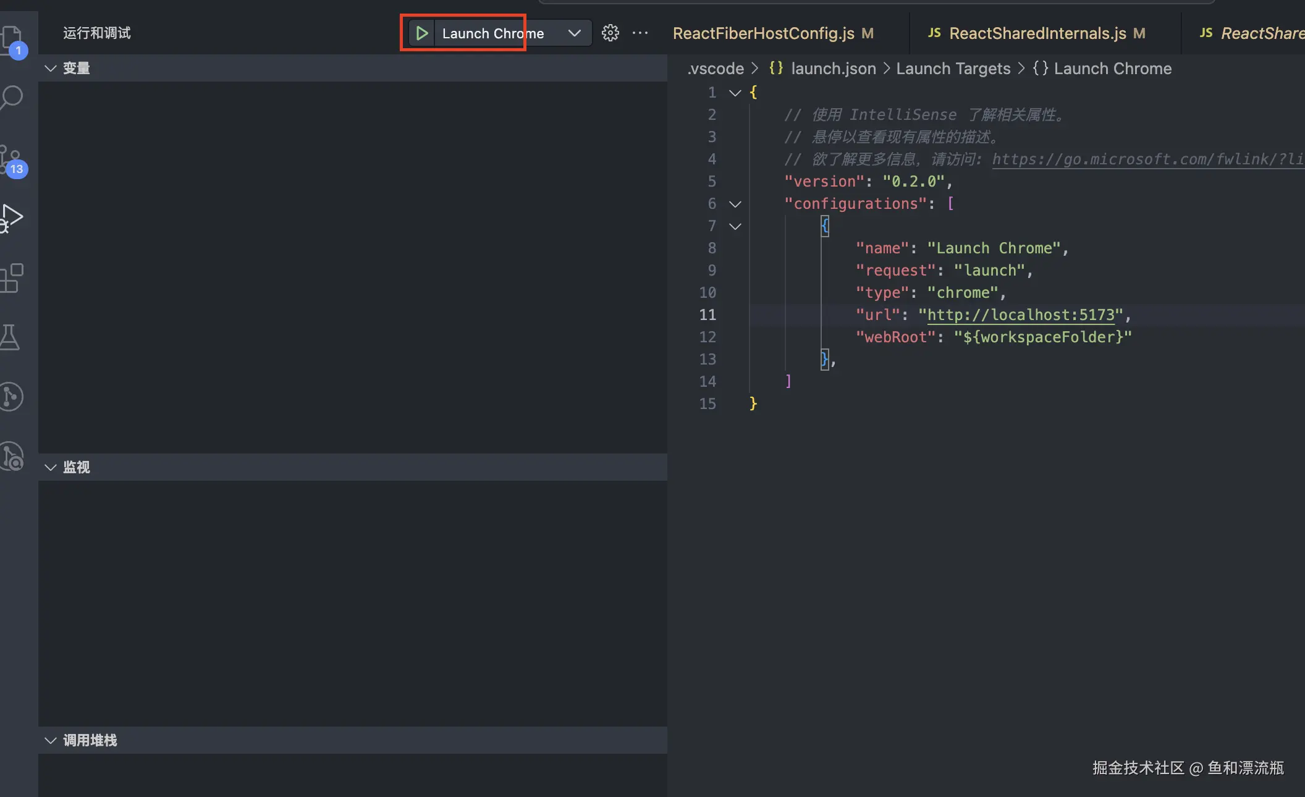1305x797 pixels.
Task: Open Testing flask icon in sidebar
Action: pyautogui.click(x=10, y=337)
